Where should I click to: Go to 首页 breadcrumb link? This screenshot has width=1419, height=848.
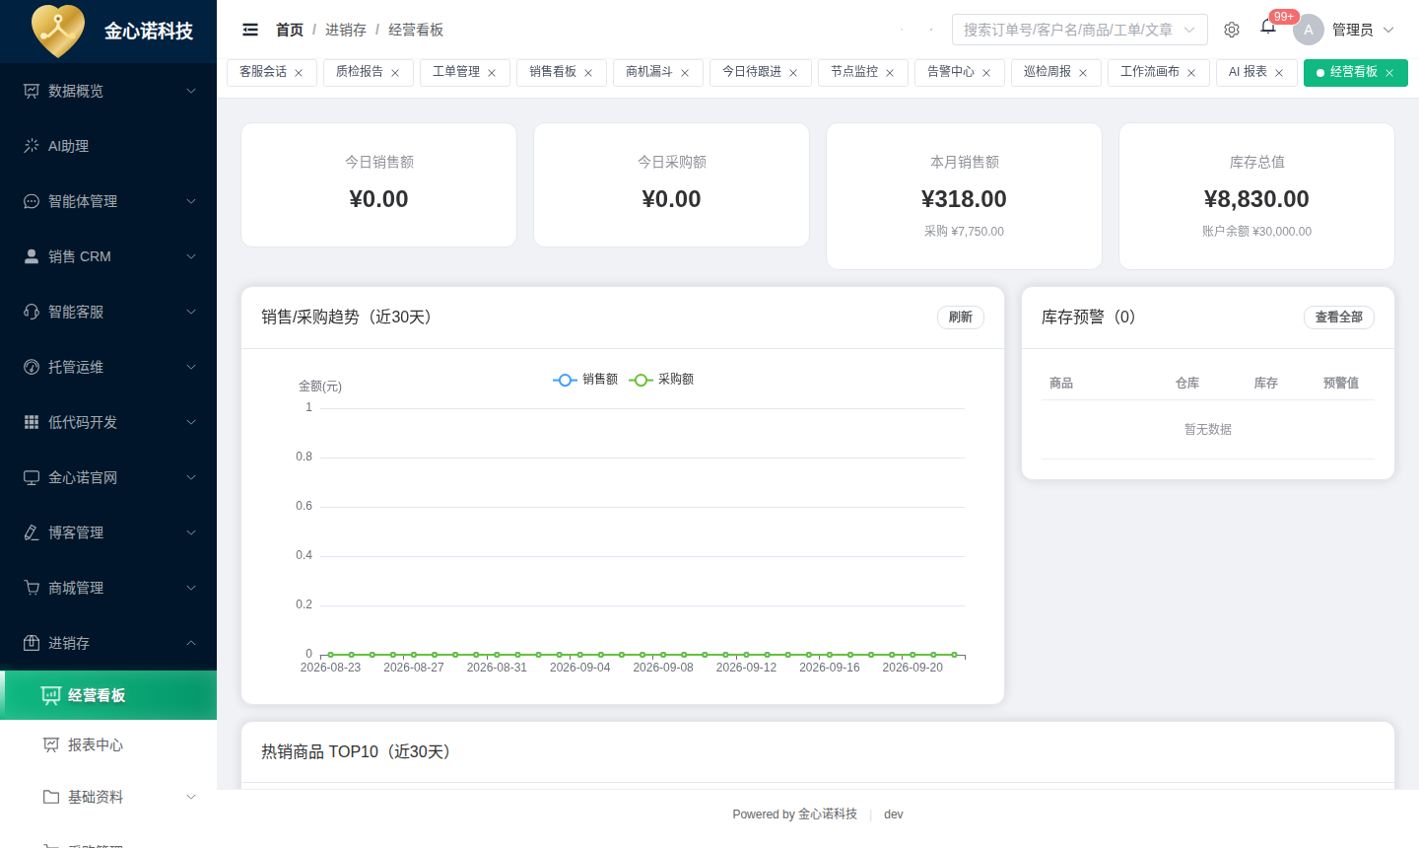pos(290,30)
